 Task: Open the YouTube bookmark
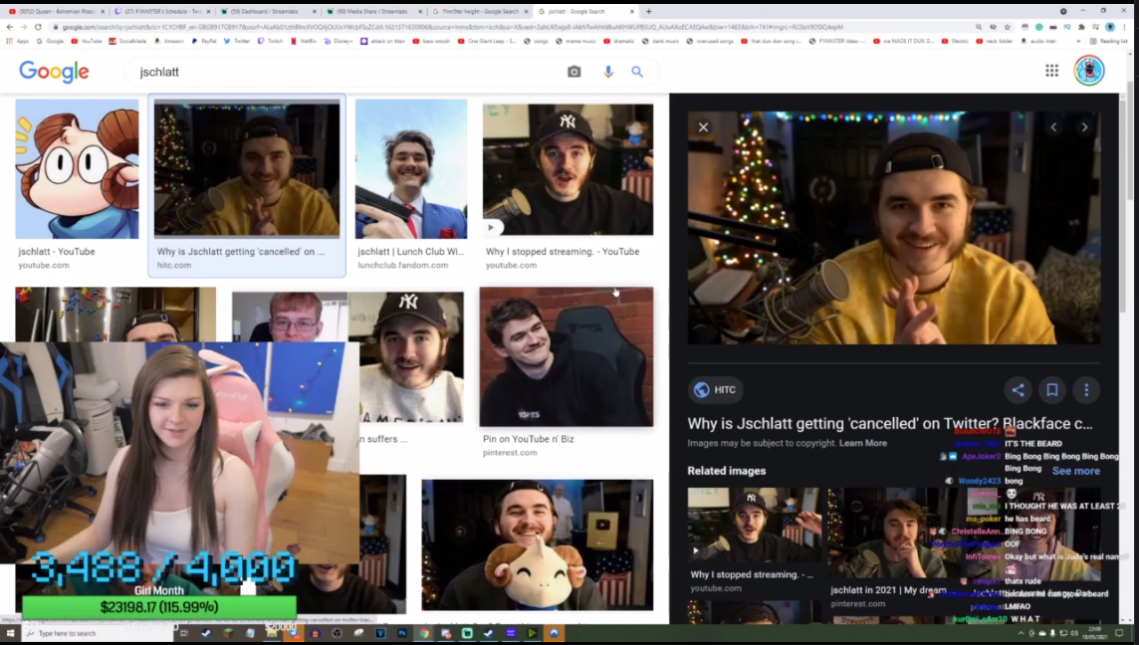click(87, 42)
